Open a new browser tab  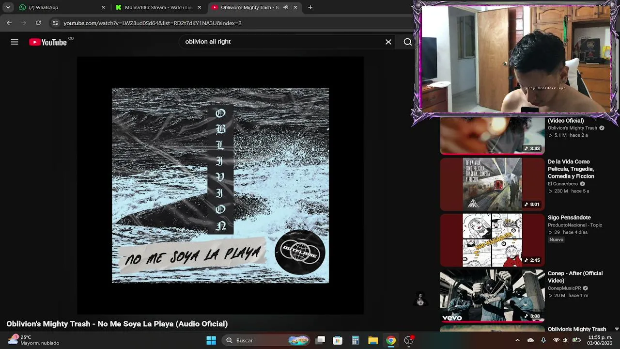point(310,7)
